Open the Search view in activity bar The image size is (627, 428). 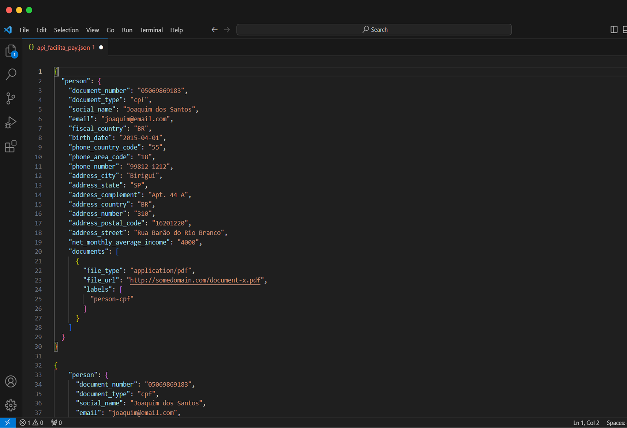point(11,74)
